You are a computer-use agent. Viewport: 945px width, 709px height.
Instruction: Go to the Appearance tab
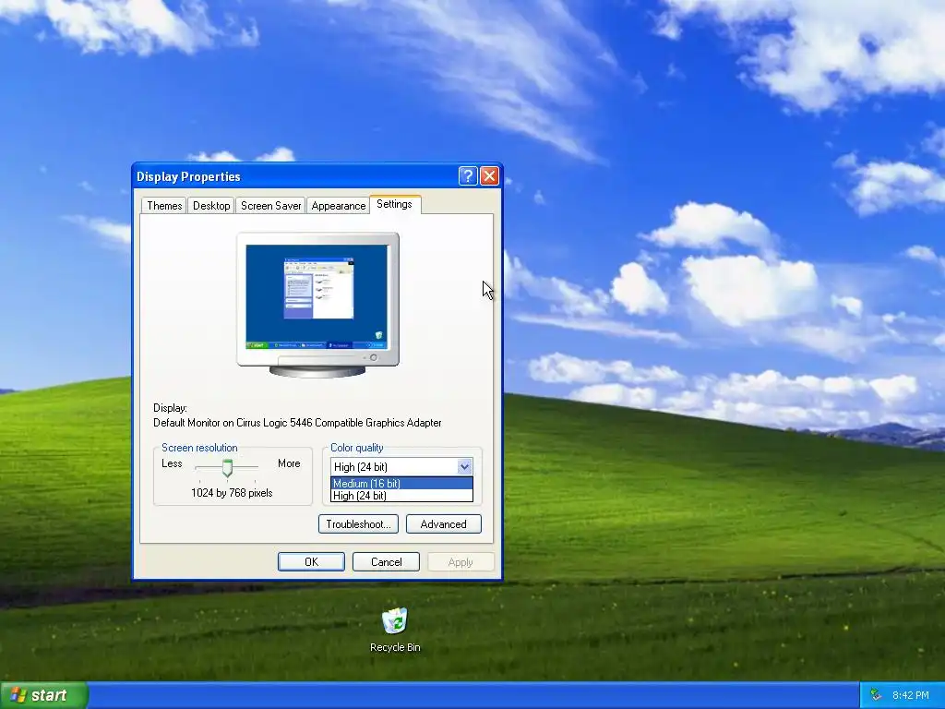338,206
